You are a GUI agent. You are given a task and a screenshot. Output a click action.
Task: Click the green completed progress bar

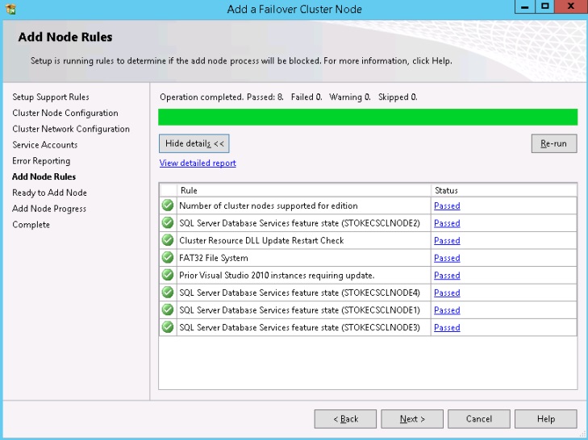point(368,117)
